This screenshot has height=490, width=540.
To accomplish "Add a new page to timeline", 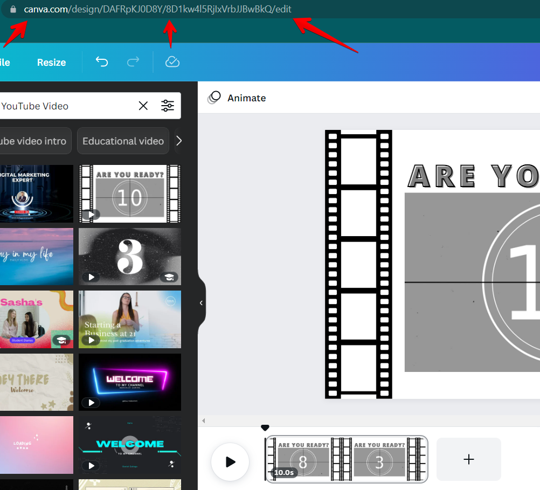I will [x=468, y=459].
